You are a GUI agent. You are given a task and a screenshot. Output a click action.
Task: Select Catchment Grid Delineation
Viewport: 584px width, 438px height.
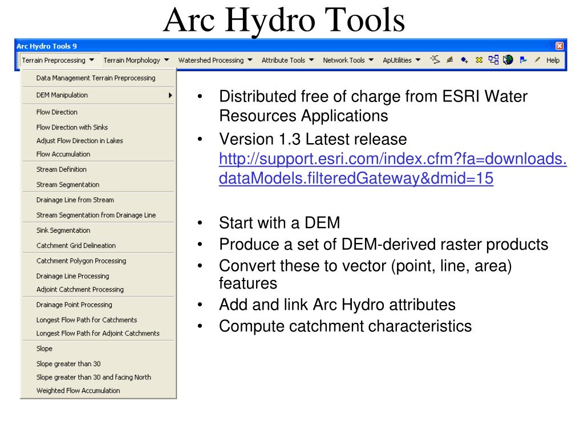98,246
